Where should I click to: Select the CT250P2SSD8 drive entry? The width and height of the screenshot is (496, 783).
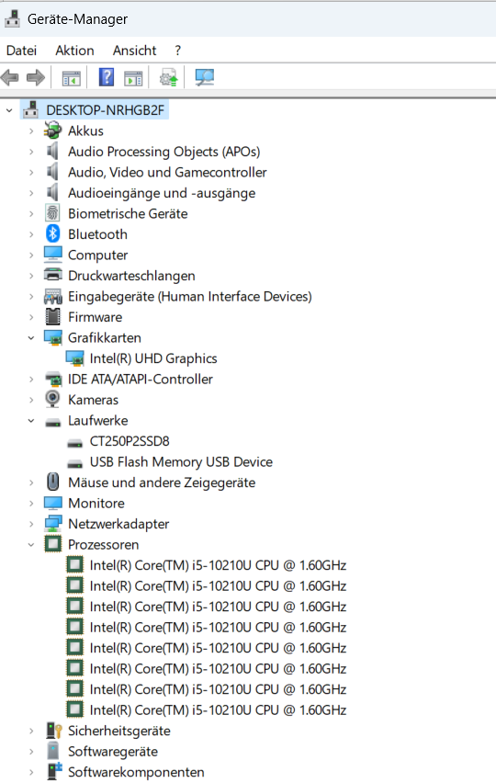[130, 441]
